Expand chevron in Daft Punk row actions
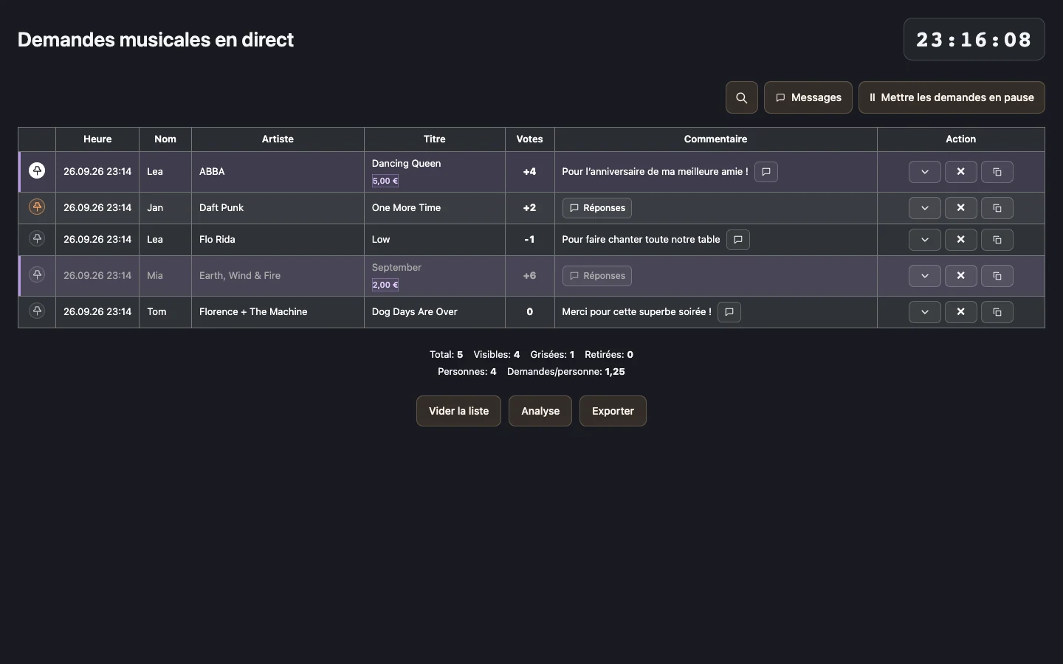This screenshot has height=664, width=1063. (x=925, y=208)
